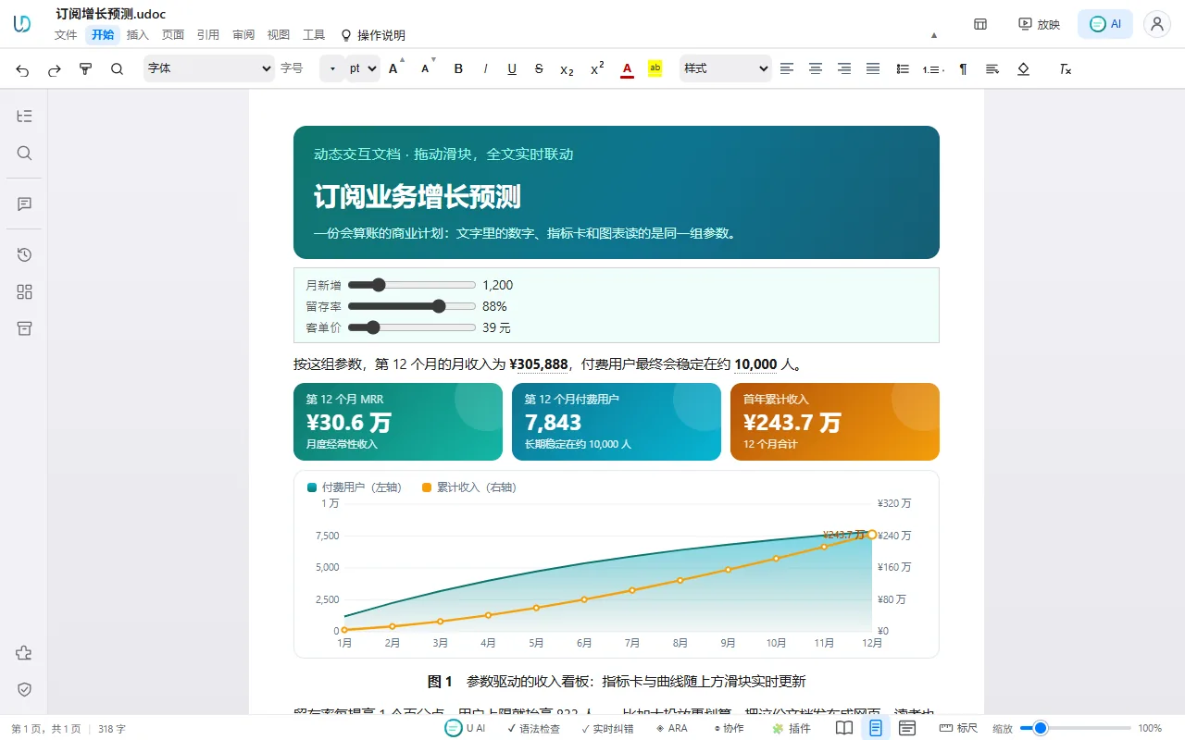Viewport: 1185px width, 740px height.
Task: Click the undo arrow
Action: [23, 69]
